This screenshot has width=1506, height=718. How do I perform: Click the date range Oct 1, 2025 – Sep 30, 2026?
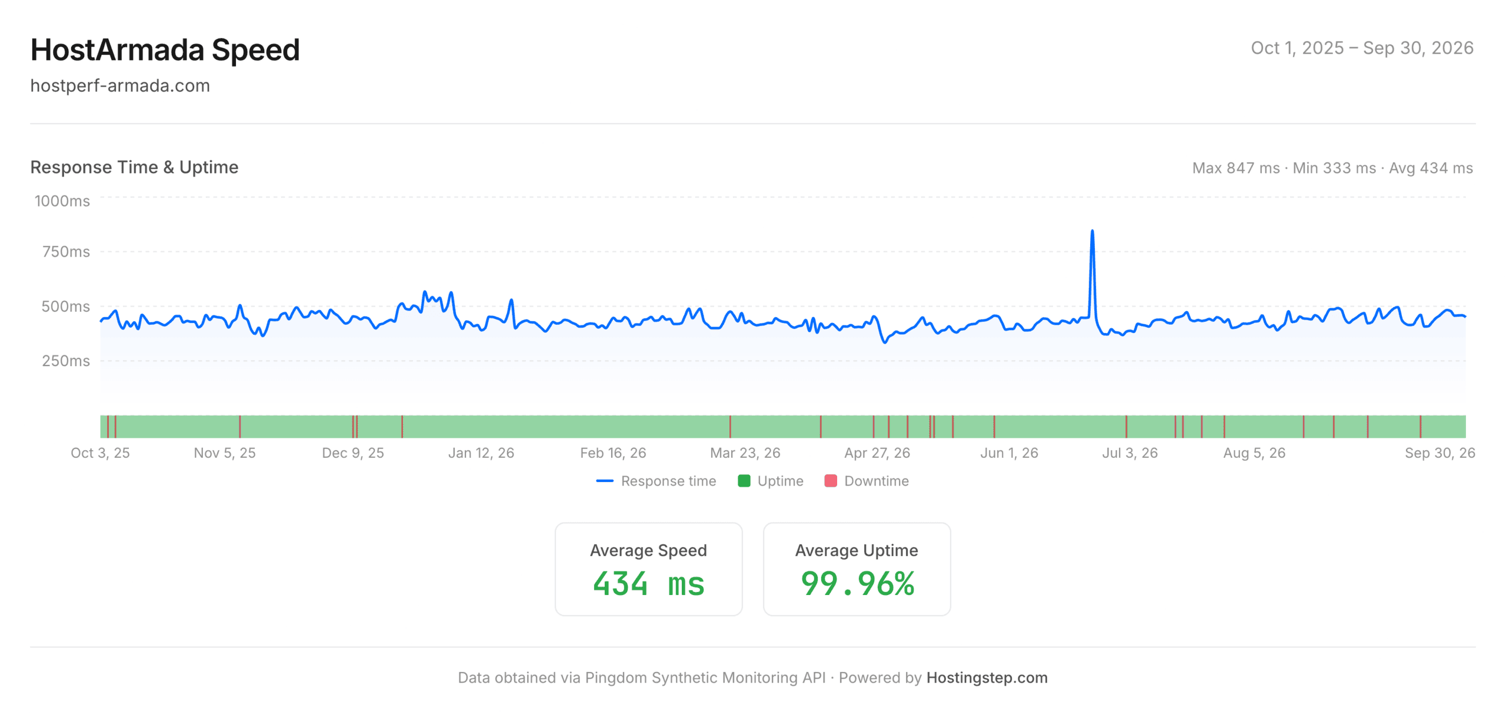pyautogui.click(x=1362, y=48)
